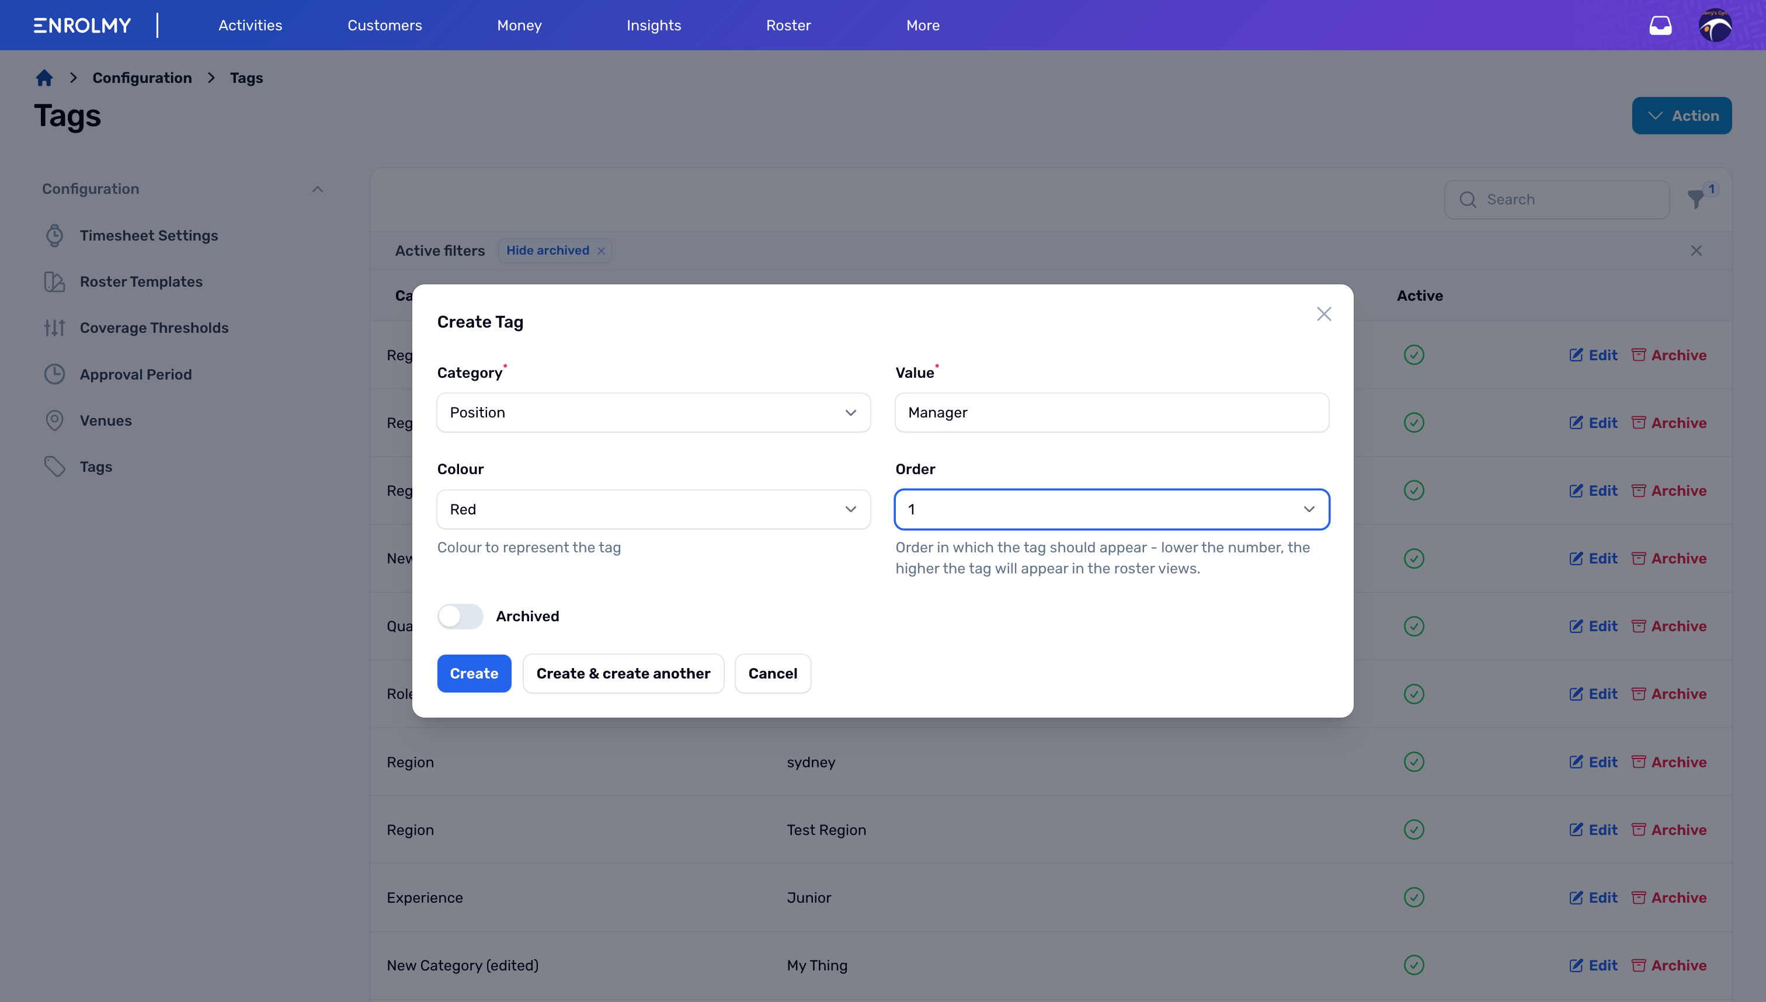Open Timesheet Settings in sidebar
Screen dimensions: 1766x1002
click(x=149, y=235)
